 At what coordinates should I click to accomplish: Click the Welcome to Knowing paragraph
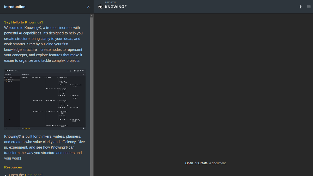pyautogui.click(x=44, y=44)
